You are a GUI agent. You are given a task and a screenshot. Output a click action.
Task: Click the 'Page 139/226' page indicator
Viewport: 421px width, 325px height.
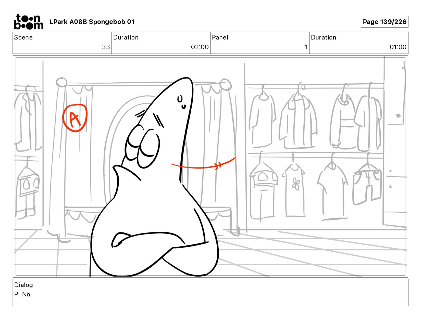pyautogui.click(x=385, y=22)
